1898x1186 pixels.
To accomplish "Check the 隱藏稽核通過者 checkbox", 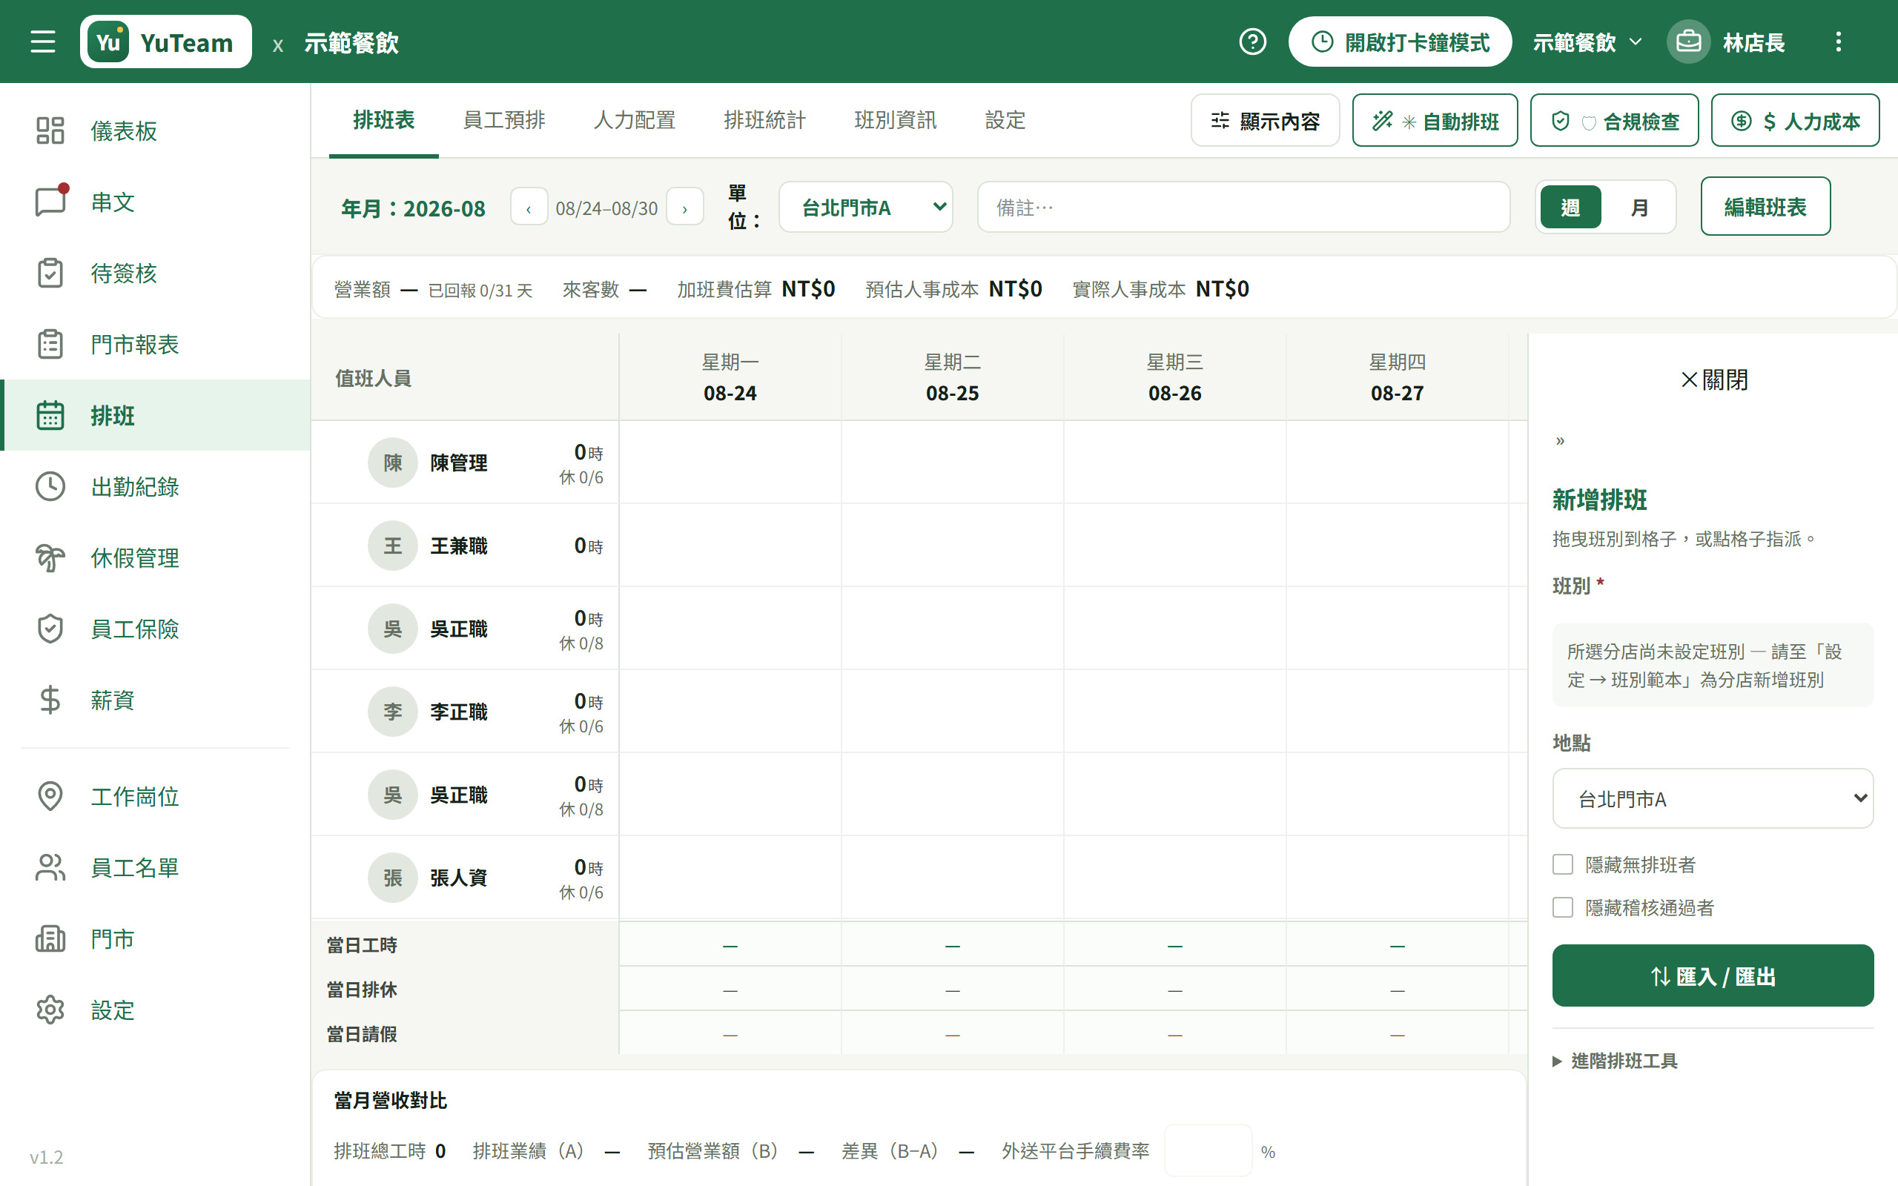I will [1563, 907].
